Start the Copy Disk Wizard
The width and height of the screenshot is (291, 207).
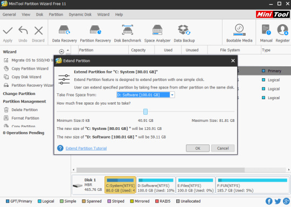click(23, 77)
